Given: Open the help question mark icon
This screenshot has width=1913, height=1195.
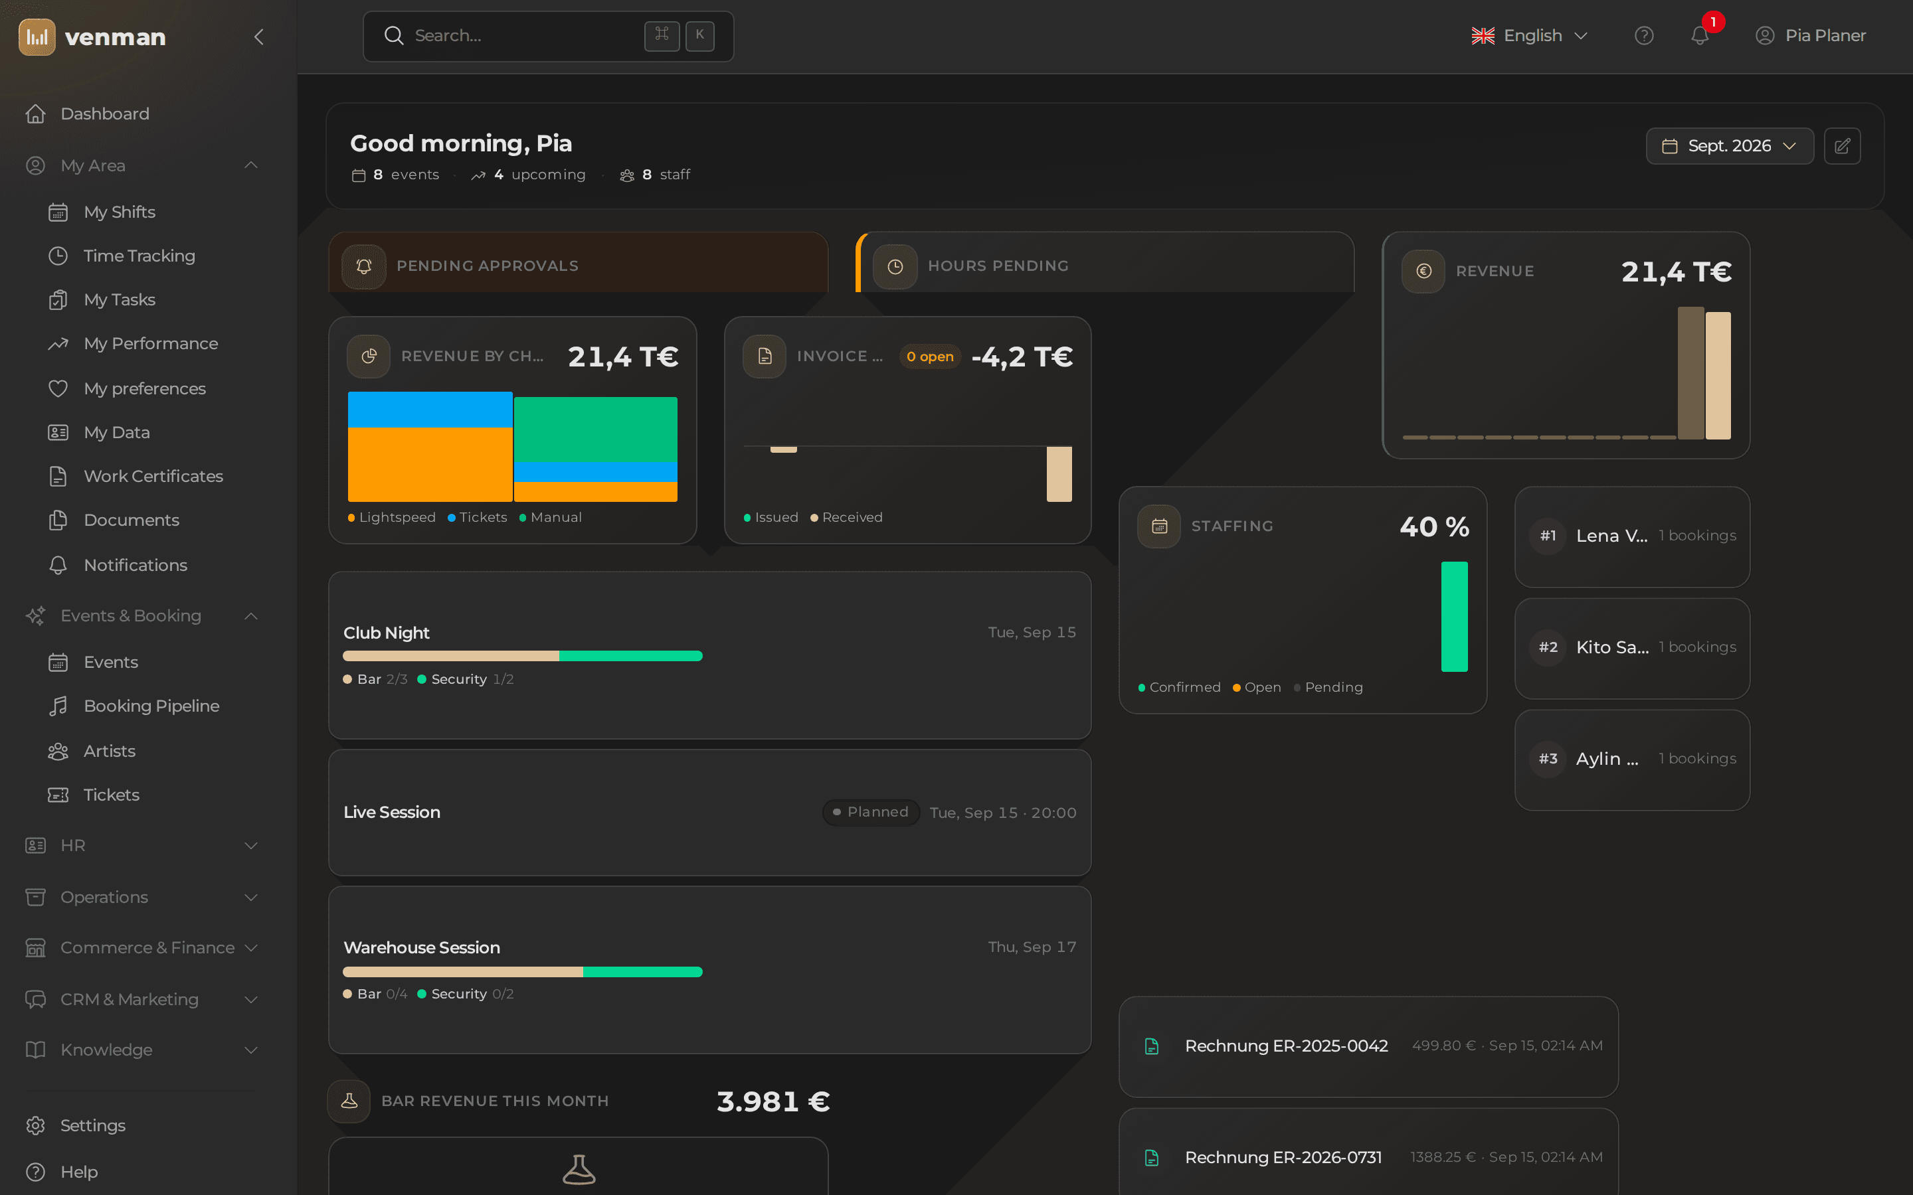Looking at the screenshot, I should pyautogui.click(x=1644, y=36).
